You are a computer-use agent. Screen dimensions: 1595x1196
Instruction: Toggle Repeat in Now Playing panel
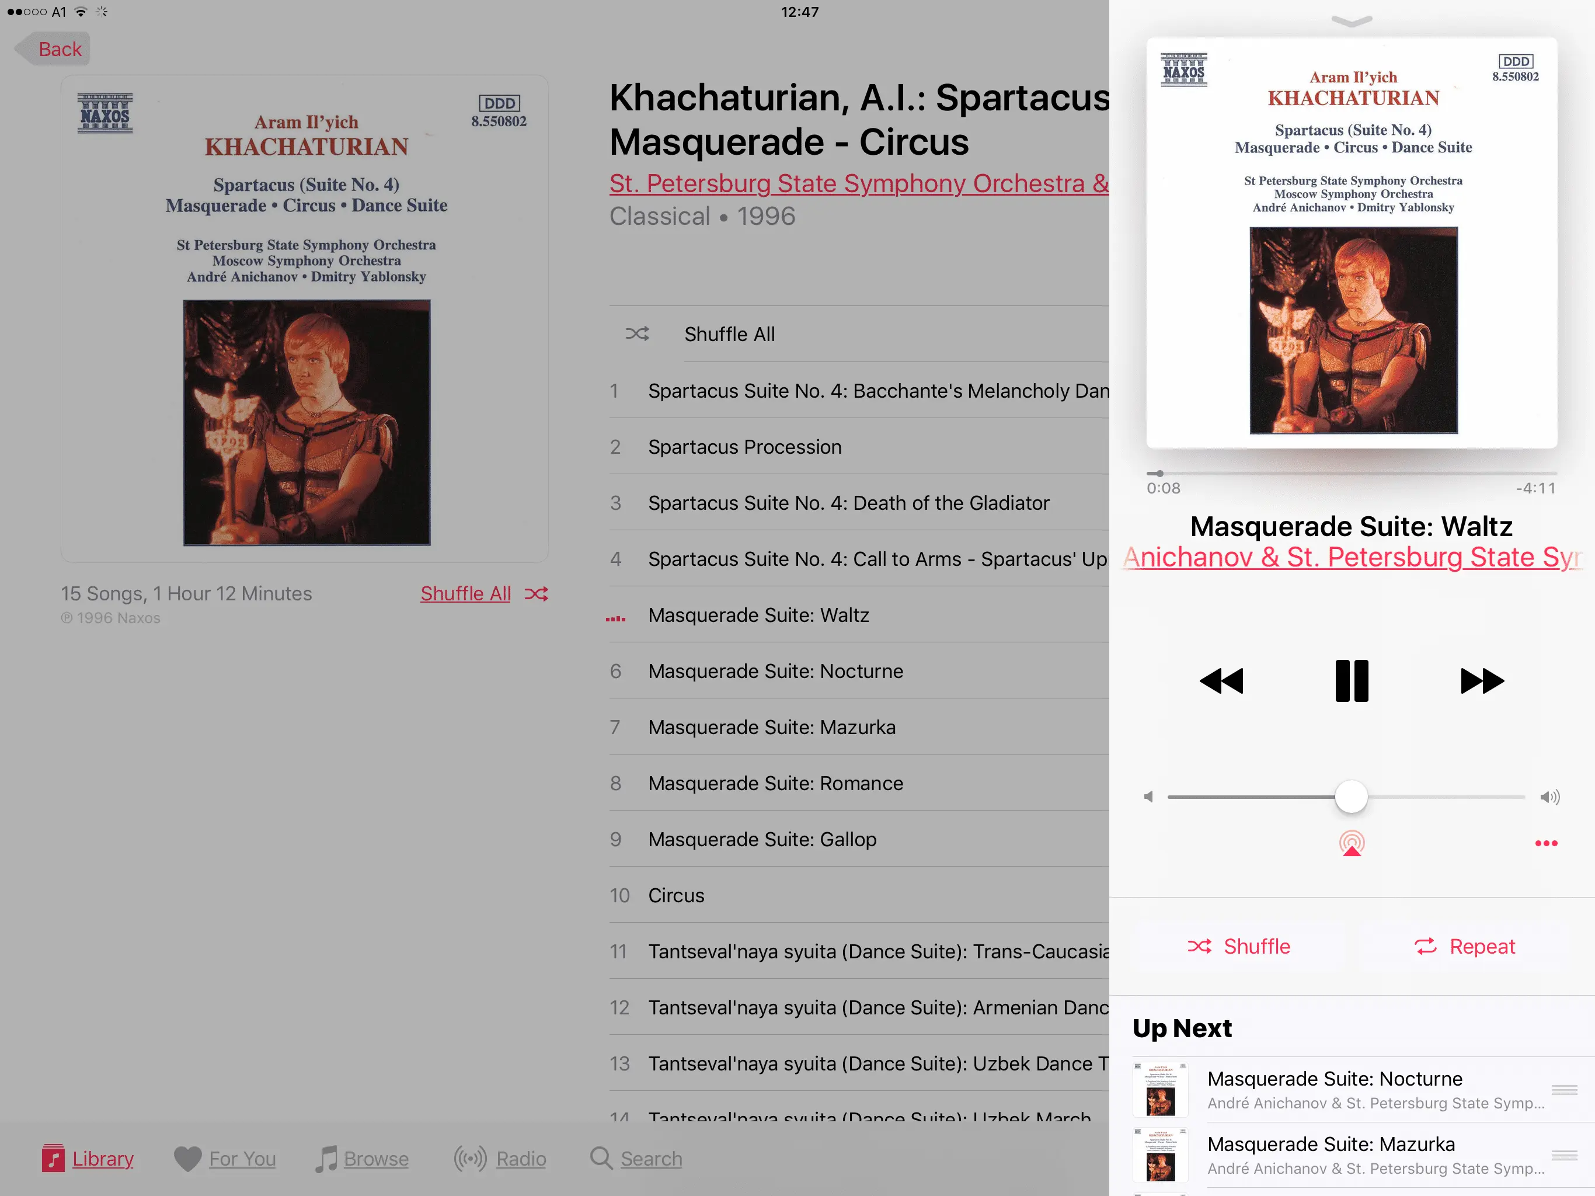[x=1464, y=947]
